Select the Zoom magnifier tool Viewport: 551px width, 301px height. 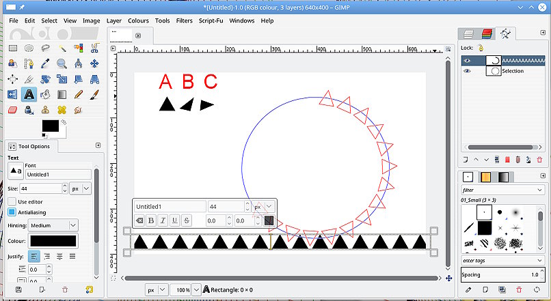(62, 63)
